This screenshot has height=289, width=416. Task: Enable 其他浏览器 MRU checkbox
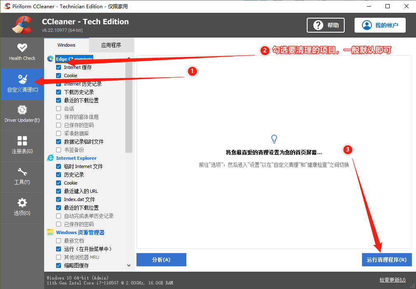click(59, 257)
